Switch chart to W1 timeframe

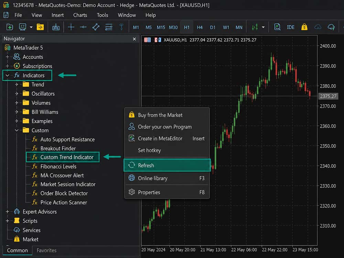click(x=226, y=28)
